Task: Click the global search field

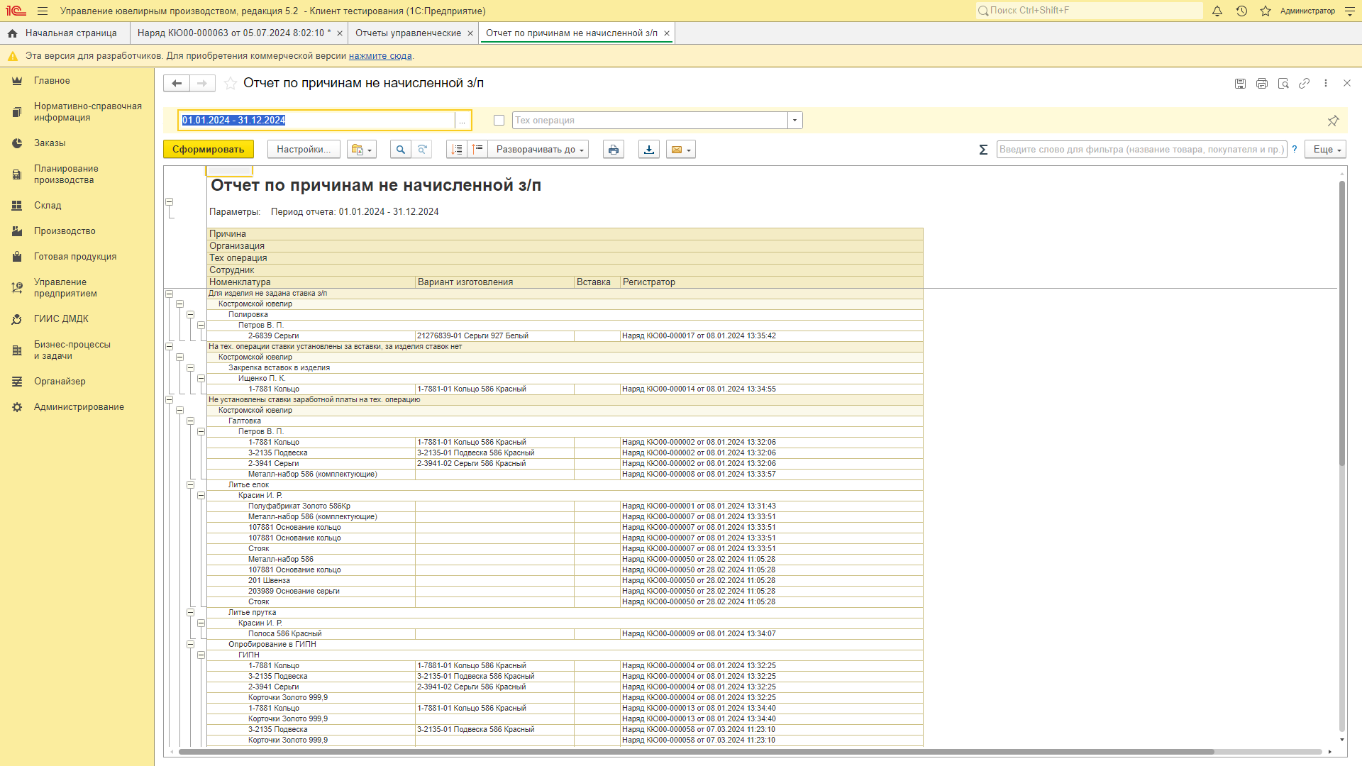Action: (x=1089, y=11)
